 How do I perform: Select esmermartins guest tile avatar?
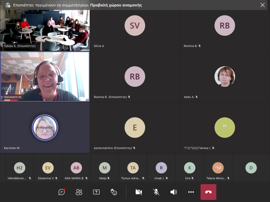click(135, 128)
